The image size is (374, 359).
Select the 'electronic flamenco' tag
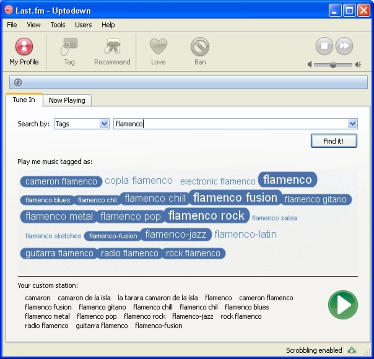click(x=218, y=181)
